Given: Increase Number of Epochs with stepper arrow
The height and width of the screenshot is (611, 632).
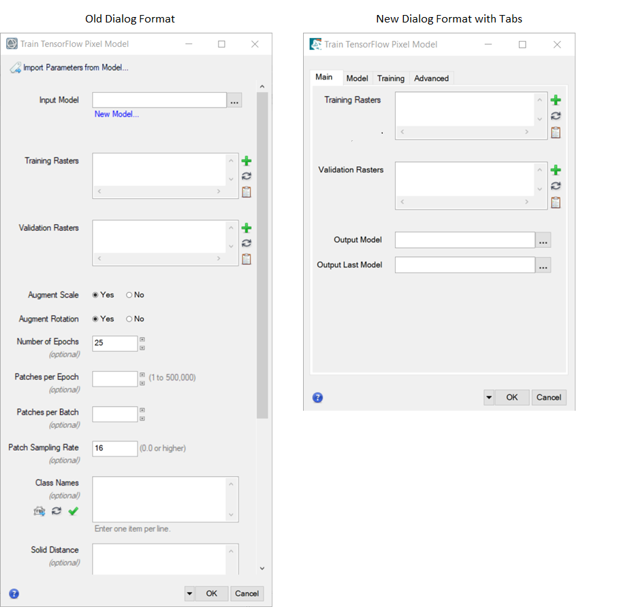Looking at the screenshot, I should point(142,339).
